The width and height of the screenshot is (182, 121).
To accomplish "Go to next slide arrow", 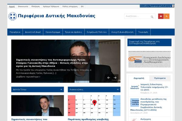I will click(x=115, y=78).
